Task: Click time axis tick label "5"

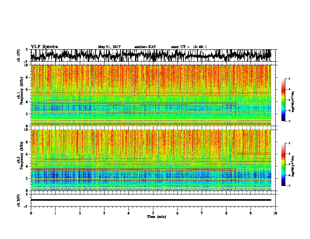Action: pyautogui.click(x=153, y=213)
